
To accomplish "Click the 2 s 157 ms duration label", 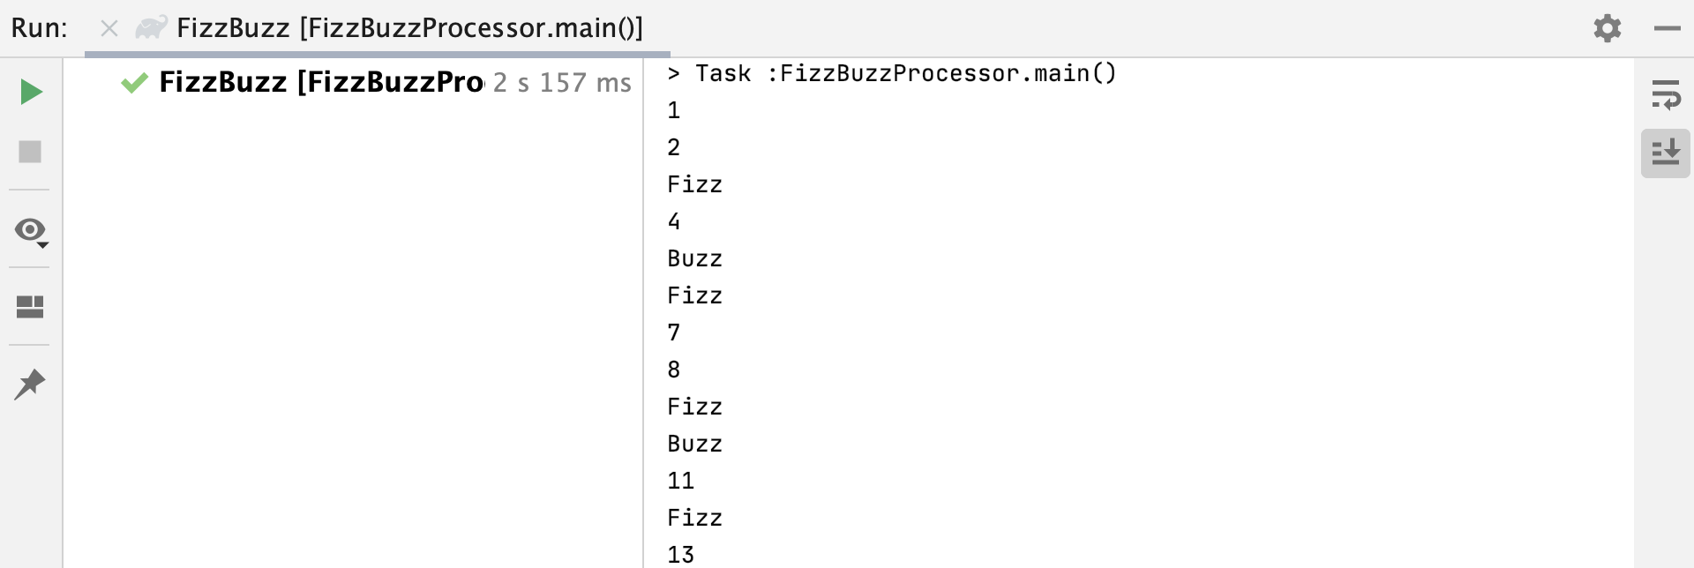I will pos(563,83).
